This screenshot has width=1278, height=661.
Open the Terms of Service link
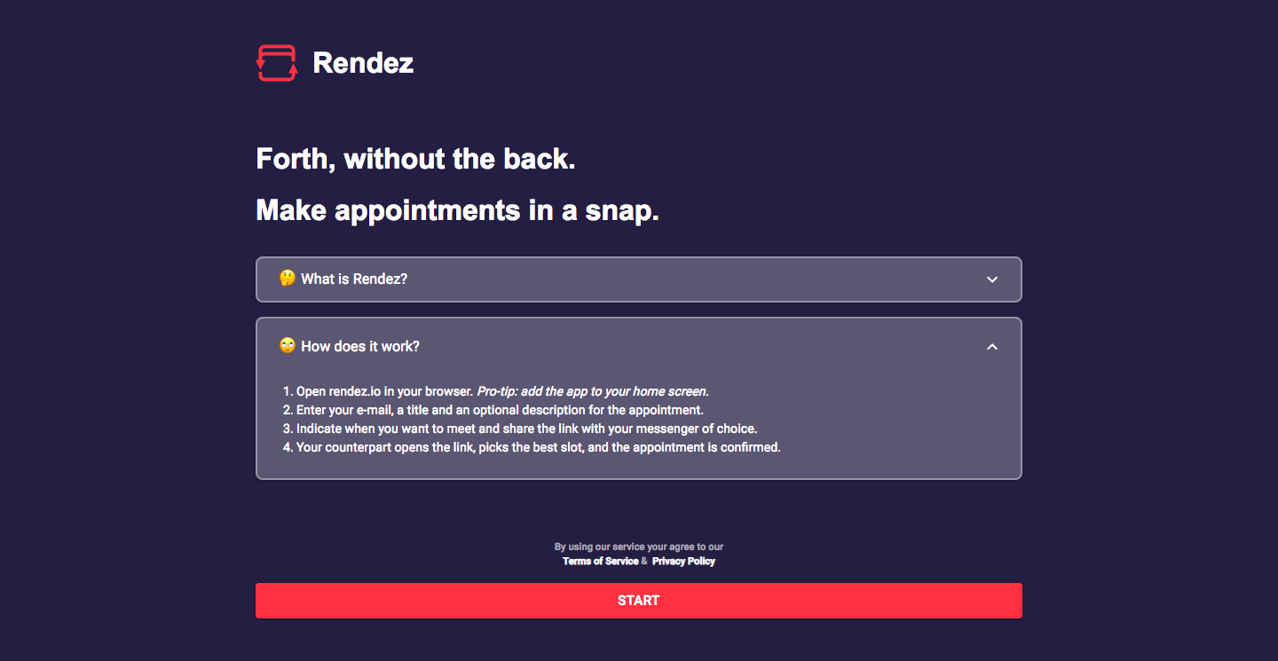coord(600,561)
